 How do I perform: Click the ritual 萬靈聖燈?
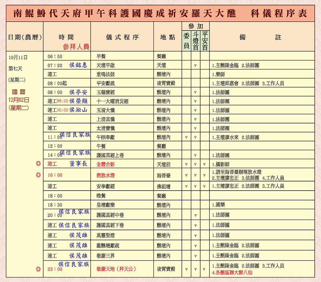106,236
